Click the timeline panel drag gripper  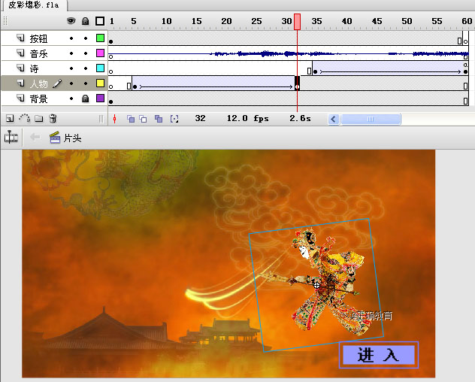(5, 21)
